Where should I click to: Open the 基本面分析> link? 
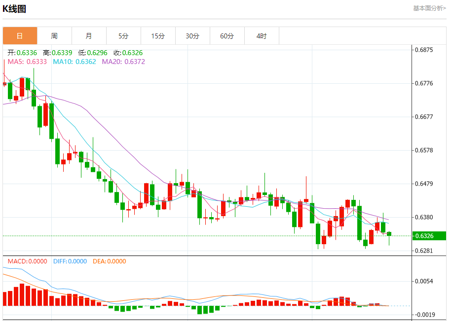pyautogui.click(x=429, y=8)
